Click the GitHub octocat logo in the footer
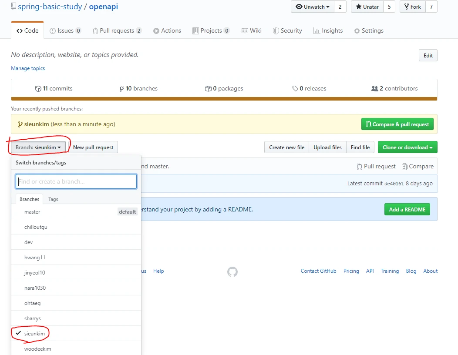 [x=232, y=272]
